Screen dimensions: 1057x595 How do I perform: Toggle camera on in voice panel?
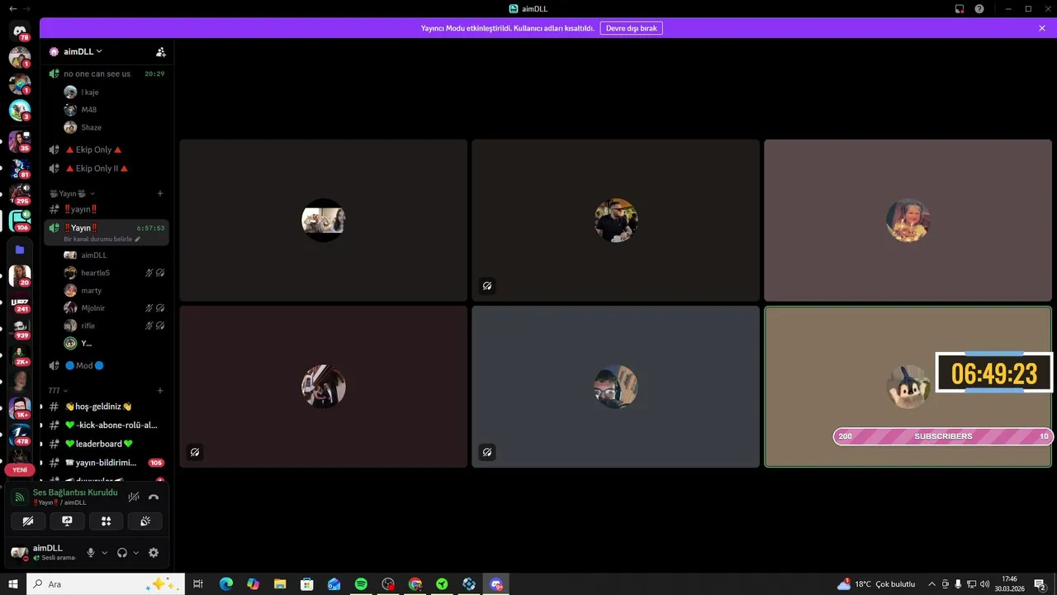pos(28,521)
